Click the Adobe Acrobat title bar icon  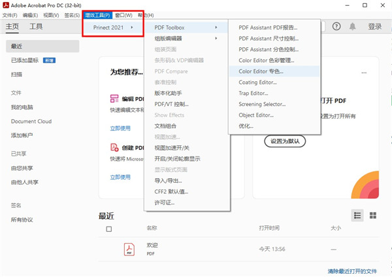point(6,5)
